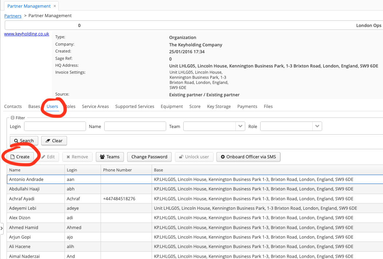Click the Search button
383x259 pixels.
(24, 141)
